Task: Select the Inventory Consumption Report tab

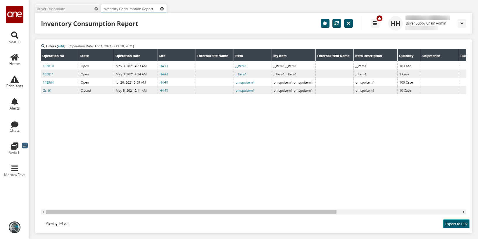Action: point(128,9)
